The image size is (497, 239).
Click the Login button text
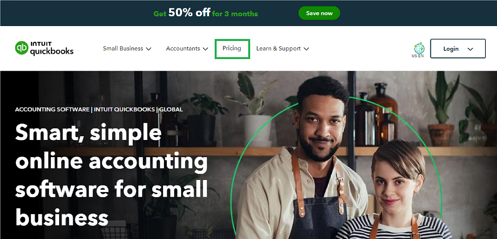coord(451,49)
